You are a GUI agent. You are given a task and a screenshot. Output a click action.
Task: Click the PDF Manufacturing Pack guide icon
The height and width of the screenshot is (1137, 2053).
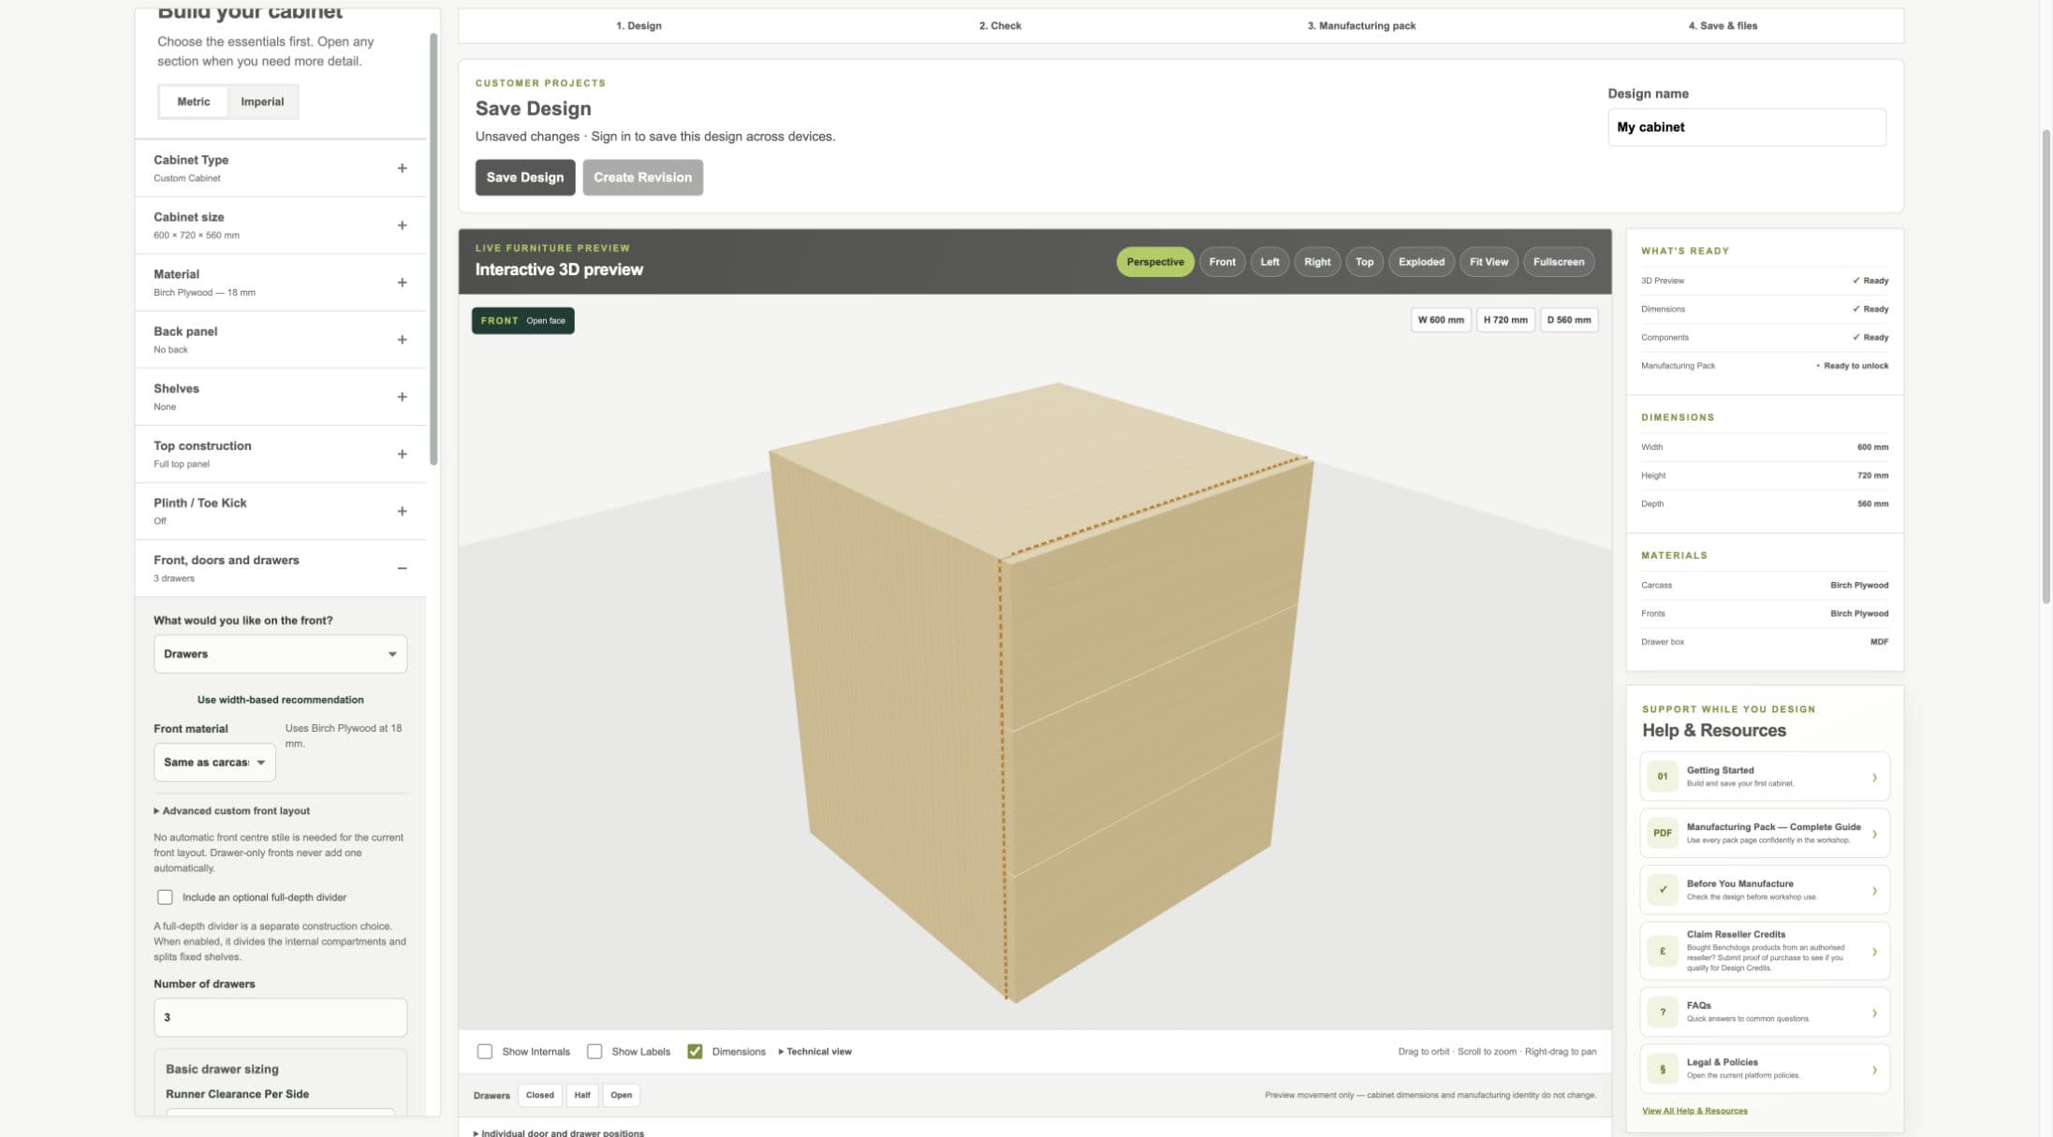pos(1663,833)
